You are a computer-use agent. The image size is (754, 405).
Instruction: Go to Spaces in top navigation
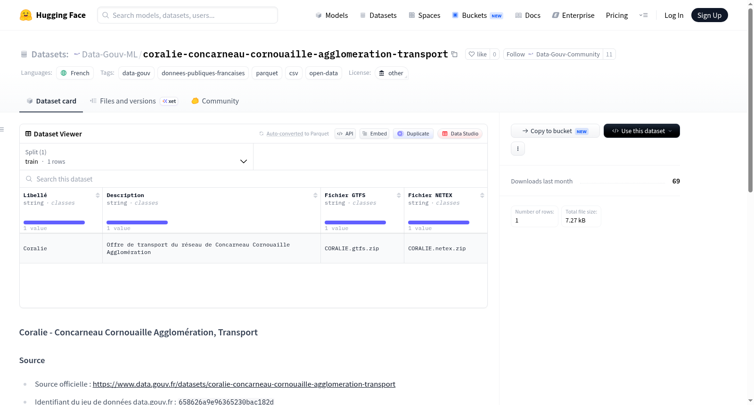[x=425, y=15]
